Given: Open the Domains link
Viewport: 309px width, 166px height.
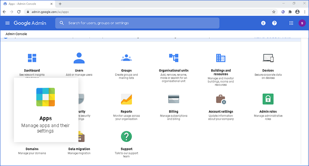Looking at the screenshot, I should (x=32, y=149).
